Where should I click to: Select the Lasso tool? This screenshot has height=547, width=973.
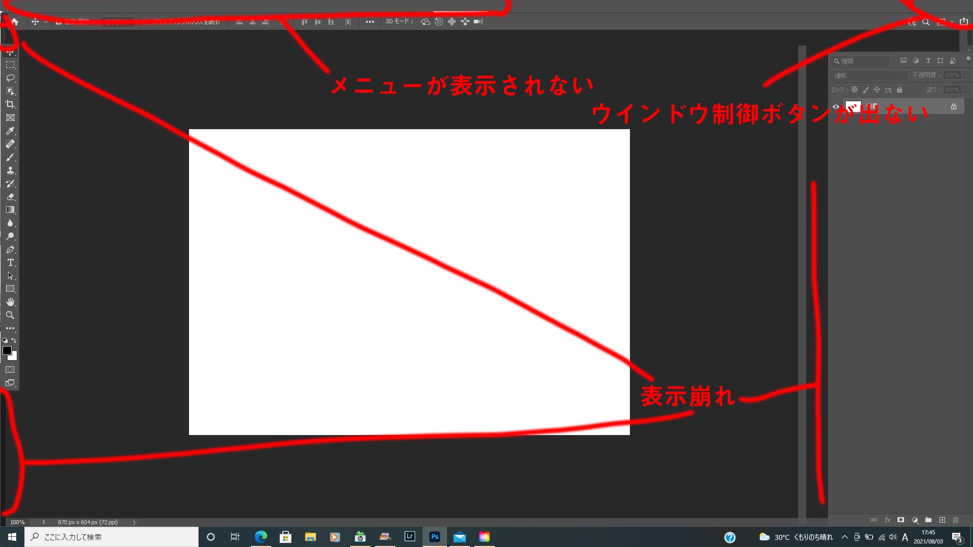tap(10, 78)
